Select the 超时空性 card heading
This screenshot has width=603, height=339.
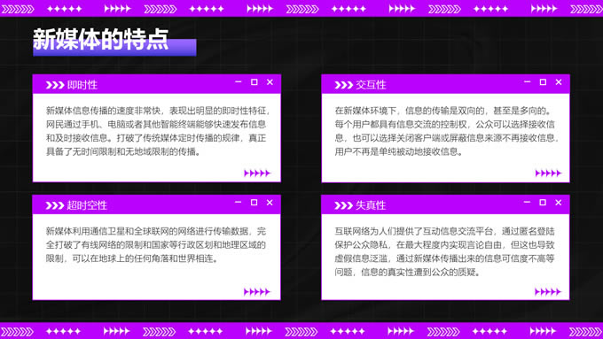coord(87,205)
